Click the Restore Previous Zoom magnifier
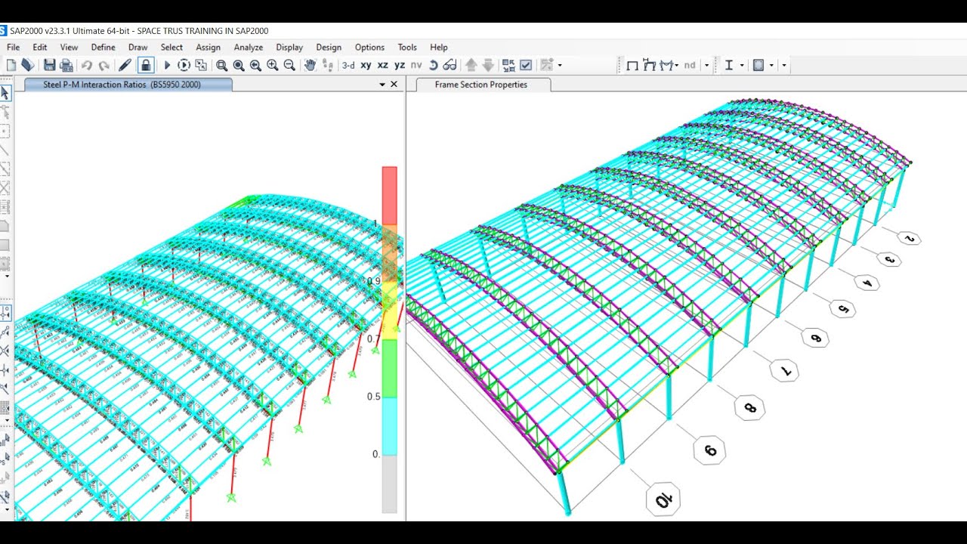This screenshot has width=967, height=544. pyautogui.click(x=255, y=65)
